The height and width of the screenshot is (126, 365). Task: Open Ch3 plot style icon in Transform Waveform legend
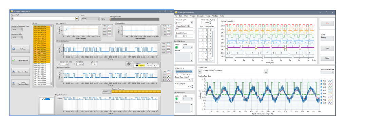[169, 80]
